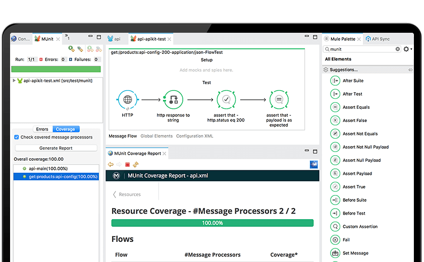
Task: Switch to the Errors toggle tab
Action: (x=42, y=129)
